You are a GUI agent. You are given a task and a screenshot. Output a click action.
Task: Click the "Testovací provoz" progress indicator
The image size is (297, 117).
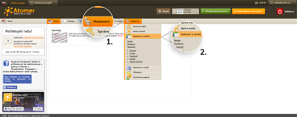186,11
